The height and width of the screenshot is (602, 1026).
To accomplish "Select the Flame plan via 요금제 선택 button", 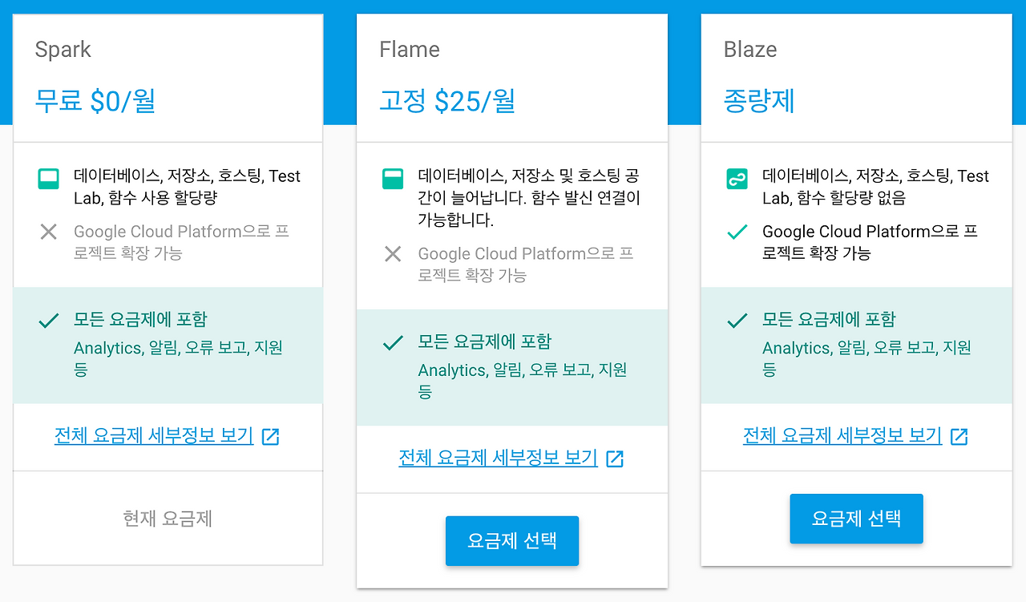I will [512, 541].
